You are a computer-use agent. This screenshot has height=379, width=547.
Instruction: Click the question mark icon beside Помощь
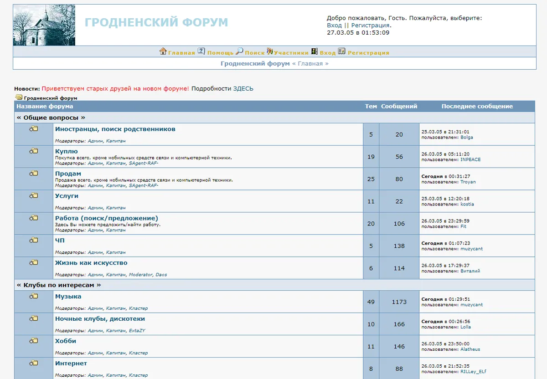(202, 52)
